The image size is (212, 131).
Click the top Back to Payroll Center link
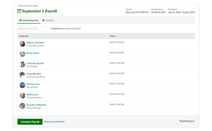click(x=29, y=6)
